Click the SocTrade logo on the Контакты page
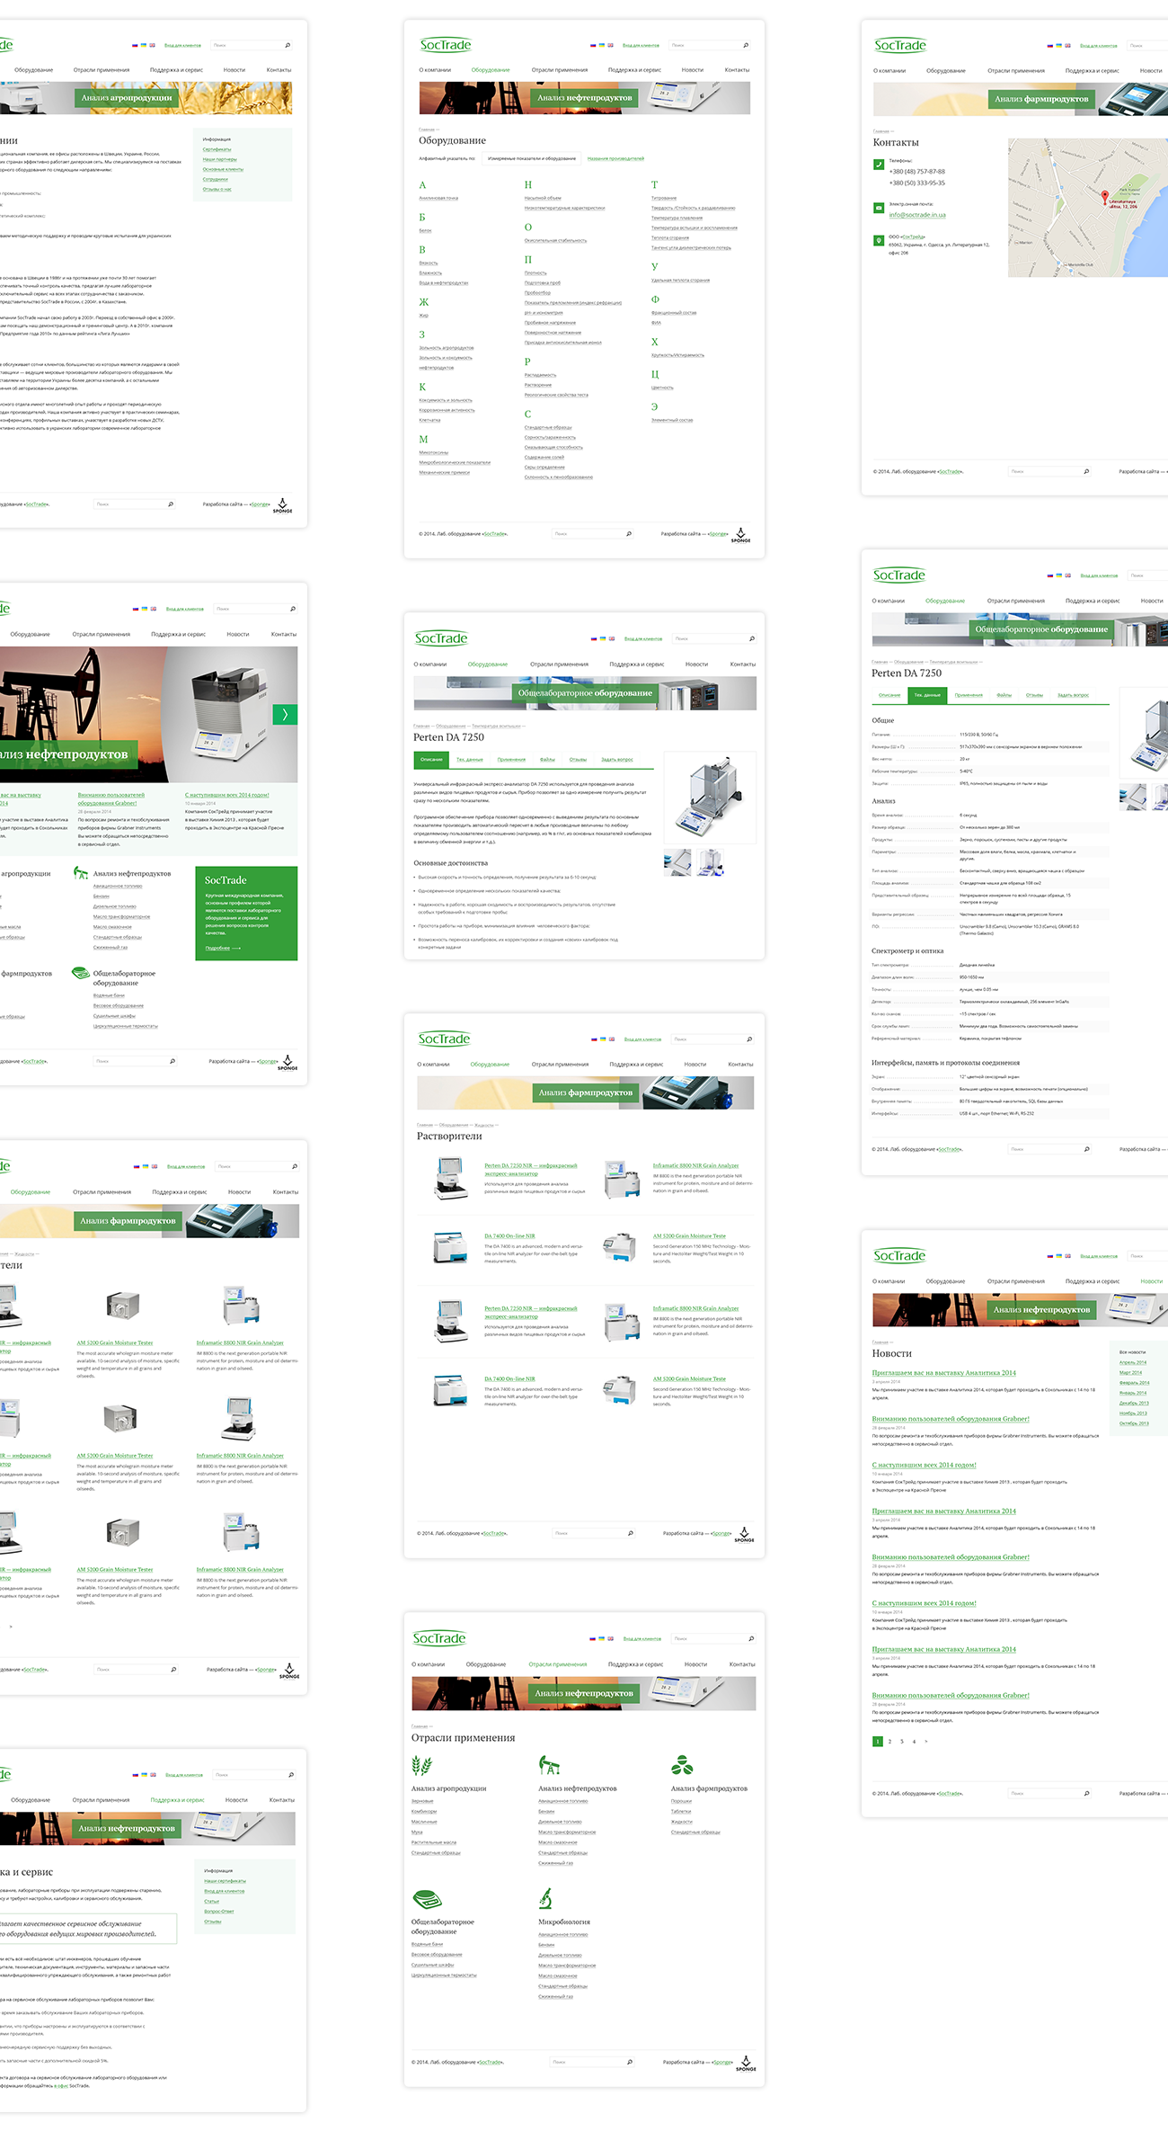This screenshot has height=2140, width=1168. [900, 45]
